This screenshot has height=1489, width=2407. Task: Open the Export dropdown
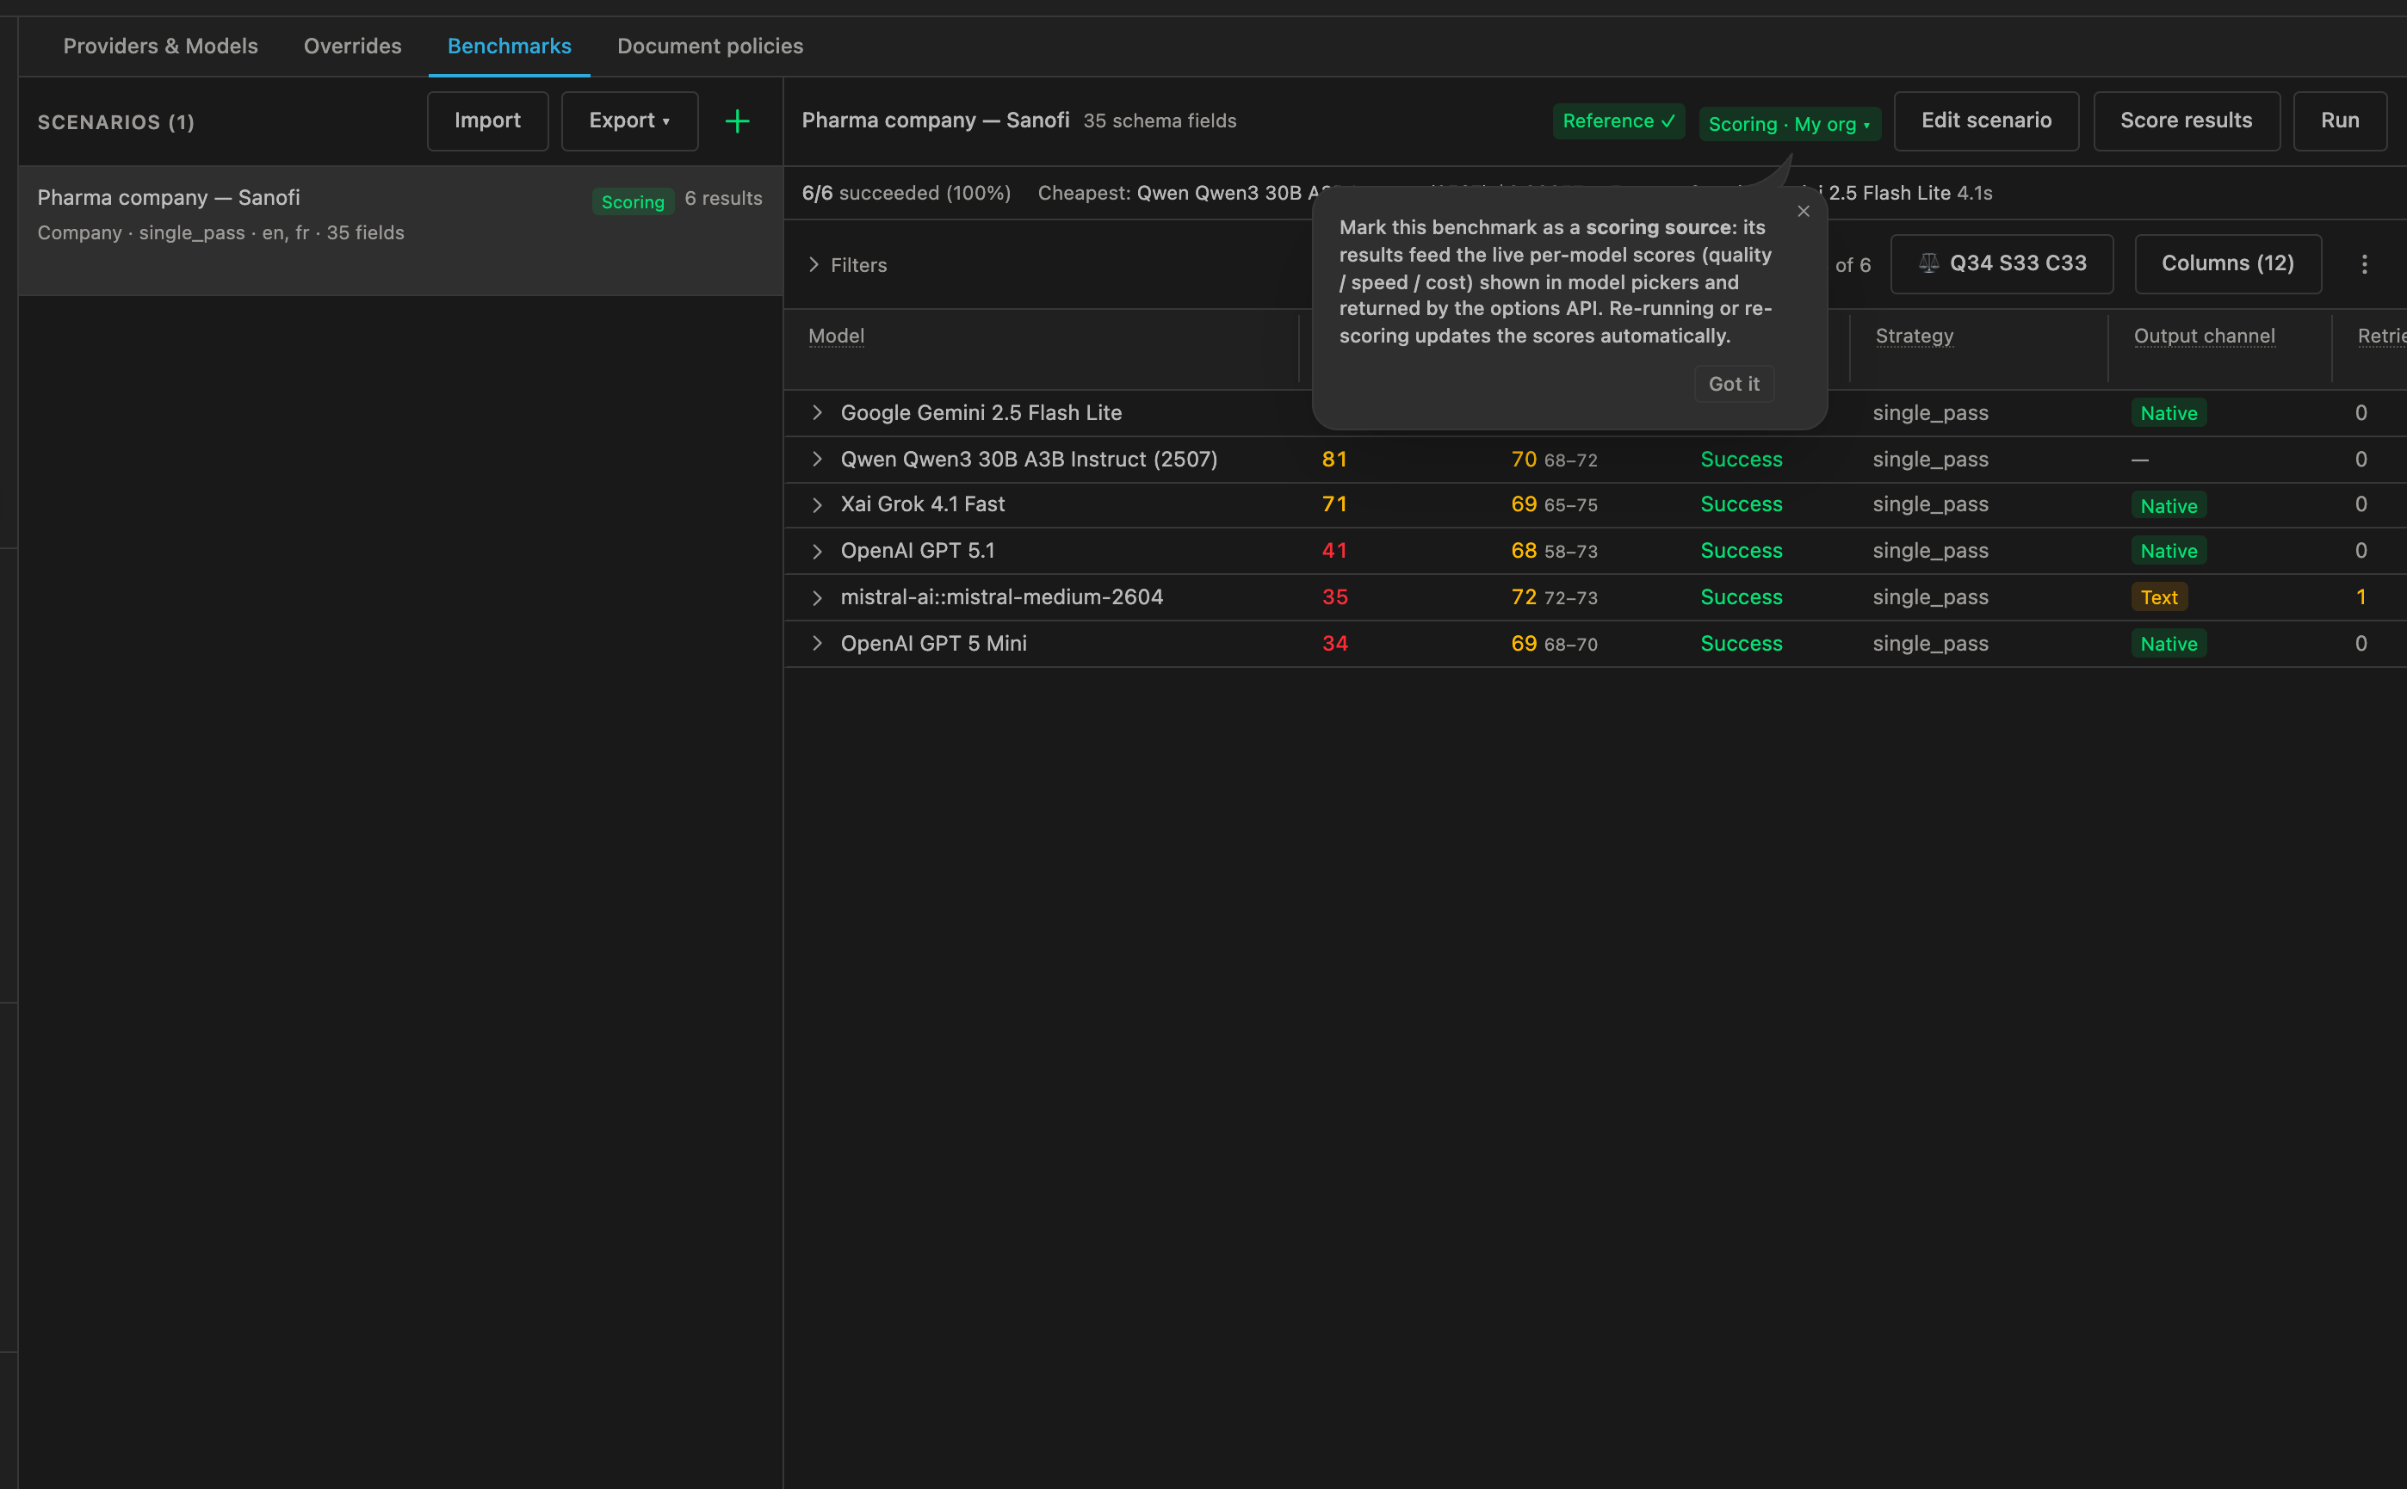(x=629, y=121)
